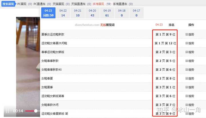Open trend for 女鞋夏季 row
This screenshot has height=118, width=206.
tap(190, 87)
